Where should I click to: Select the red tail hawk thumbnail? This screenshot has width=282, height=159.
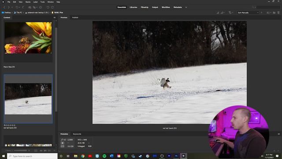click(28, 99)
